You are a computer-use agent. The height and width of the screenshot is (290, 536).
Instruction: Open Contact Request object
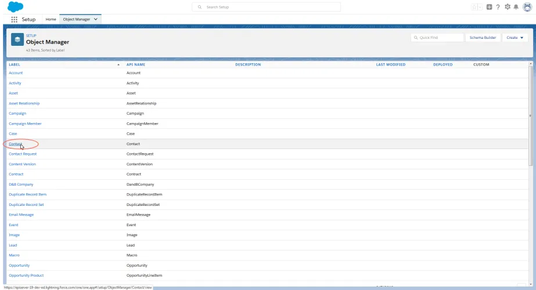[x=23, y=154]
